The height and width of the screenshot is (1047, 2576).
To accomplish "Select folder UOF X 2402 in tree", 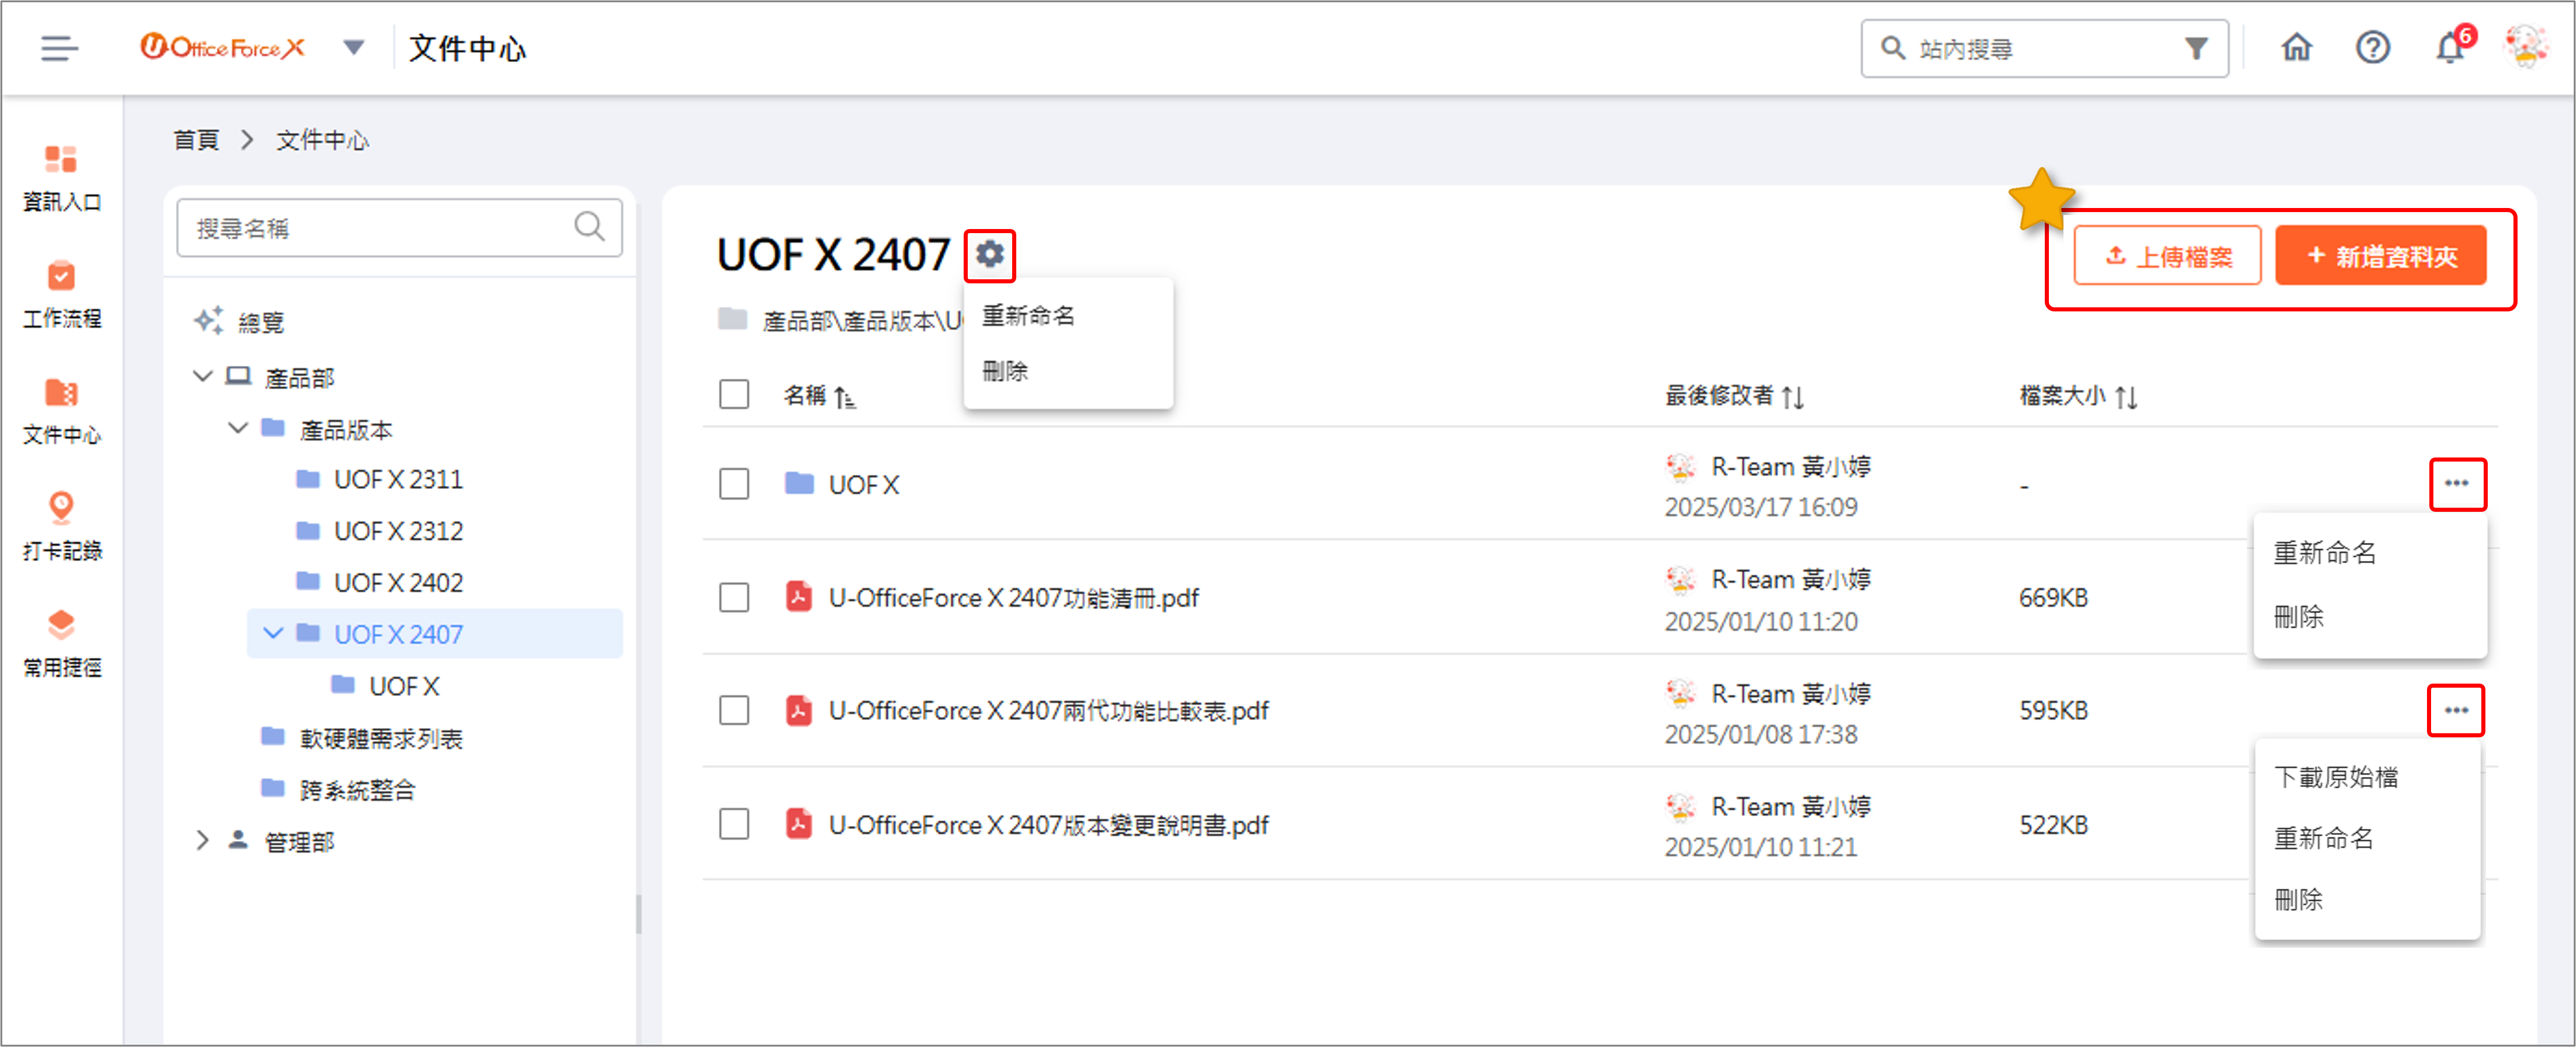I will point(398,583).
